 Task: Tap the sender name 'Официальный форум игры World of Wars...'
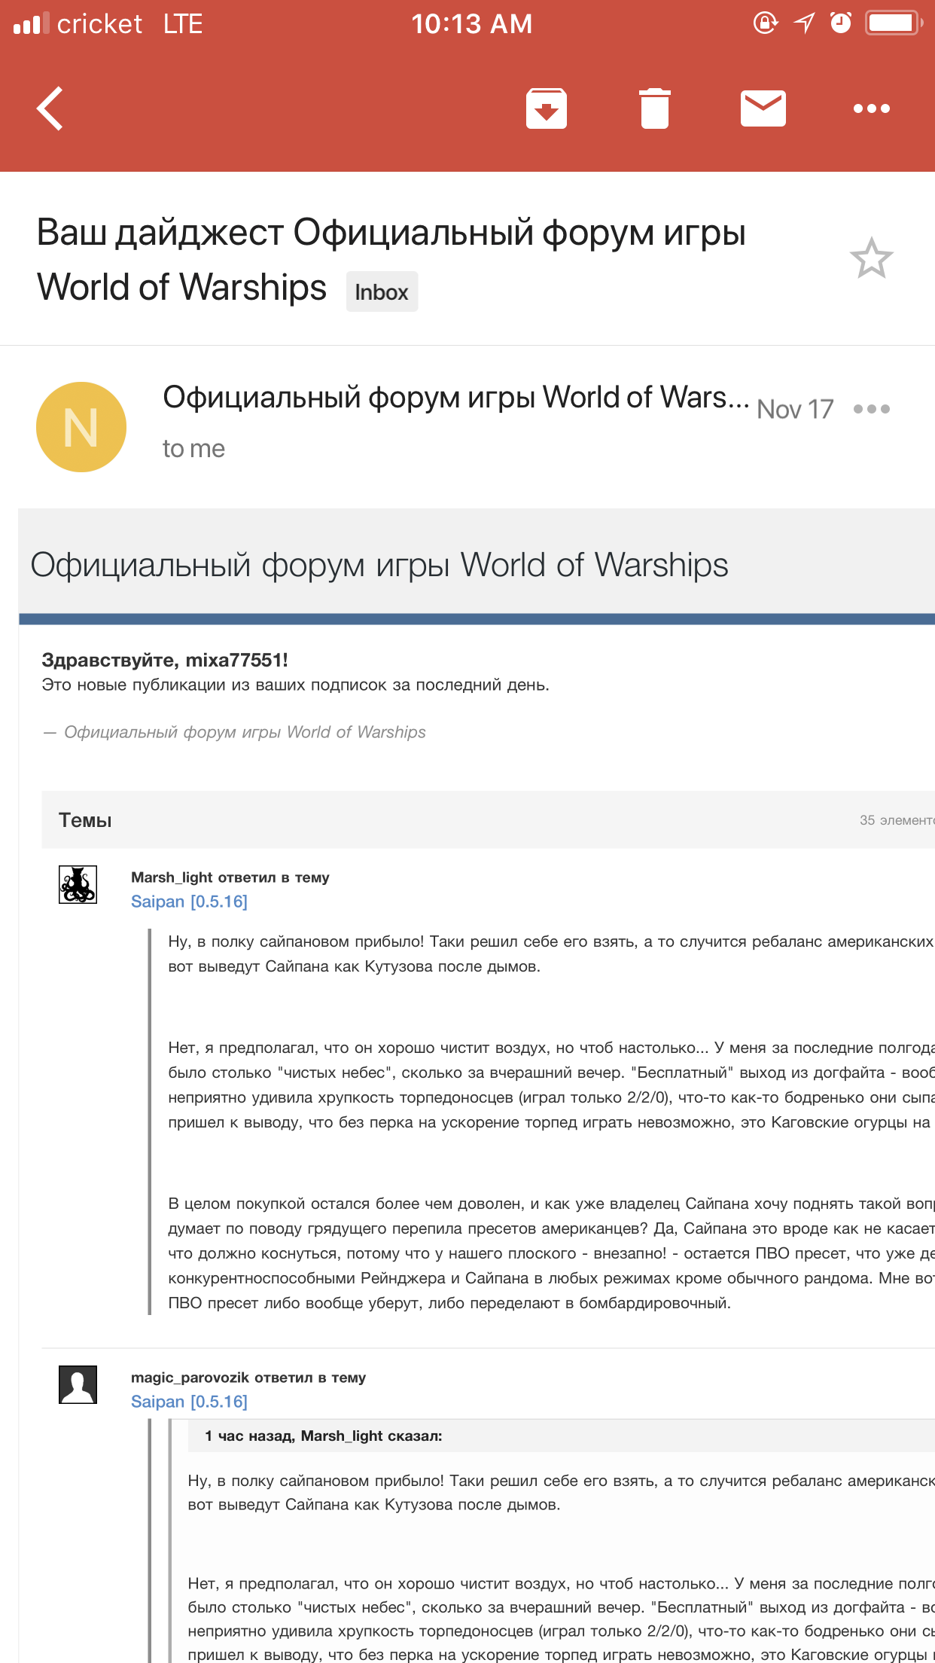455,398
